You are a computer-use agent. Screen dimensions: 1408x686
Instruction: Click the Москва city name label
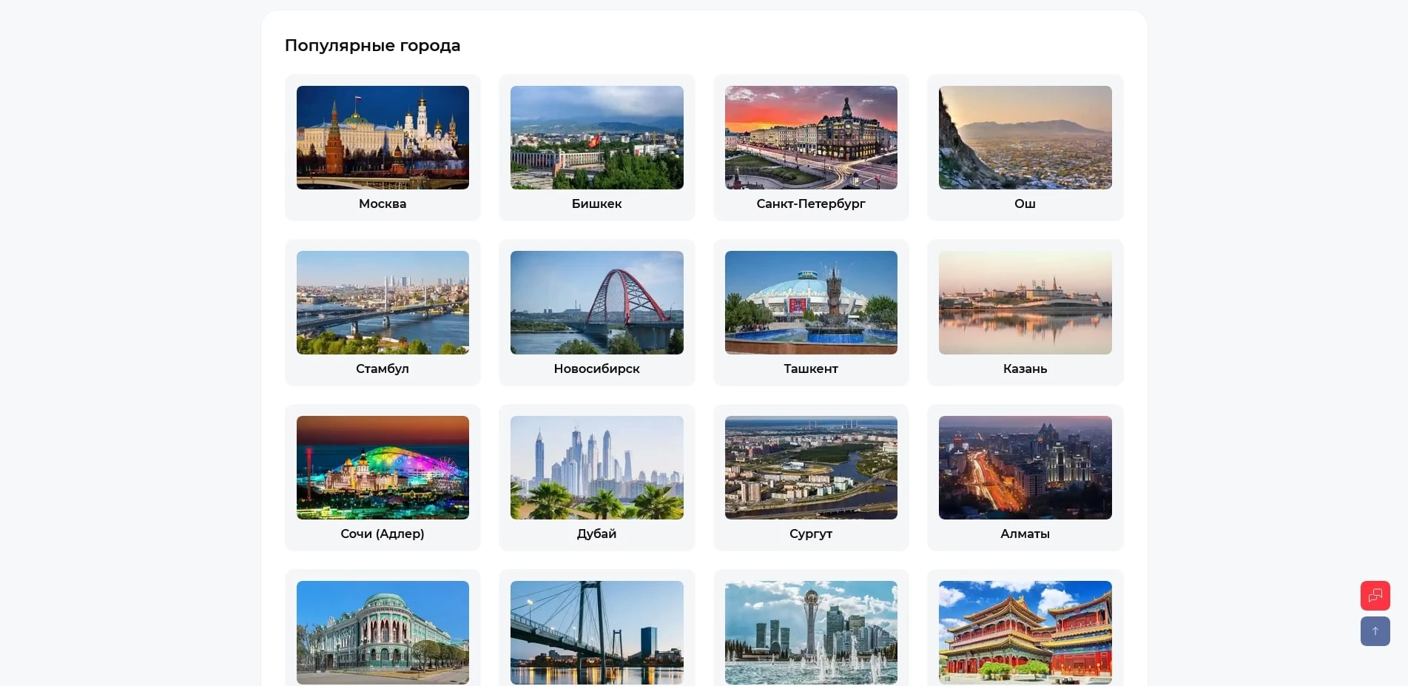[383, 204]
